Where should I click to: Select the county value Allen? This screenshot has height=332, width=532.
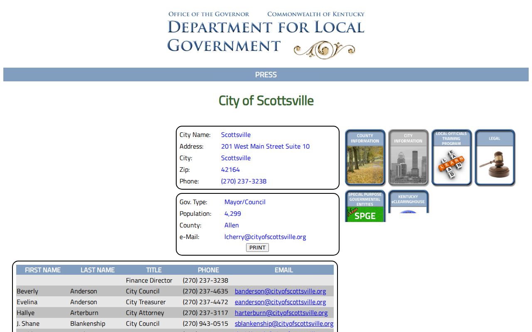coord(232,225)
